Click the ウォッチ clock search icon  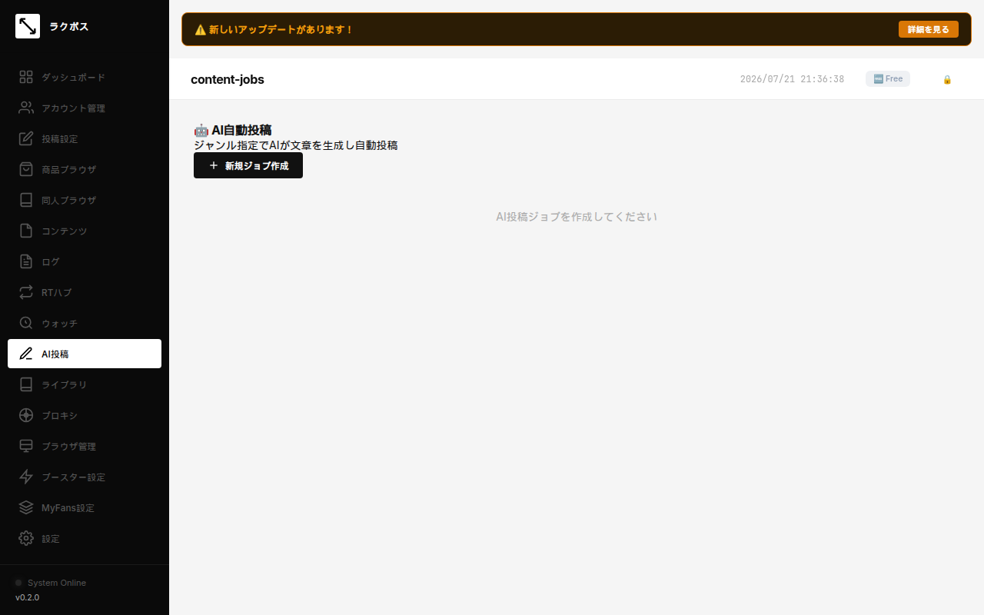pyautogui.click(x=26, y=323)
